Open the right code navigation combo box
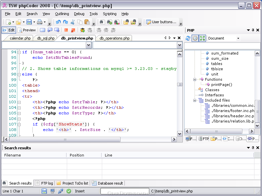The width and height of the screenshot is (262, 196). coord(179,45)
